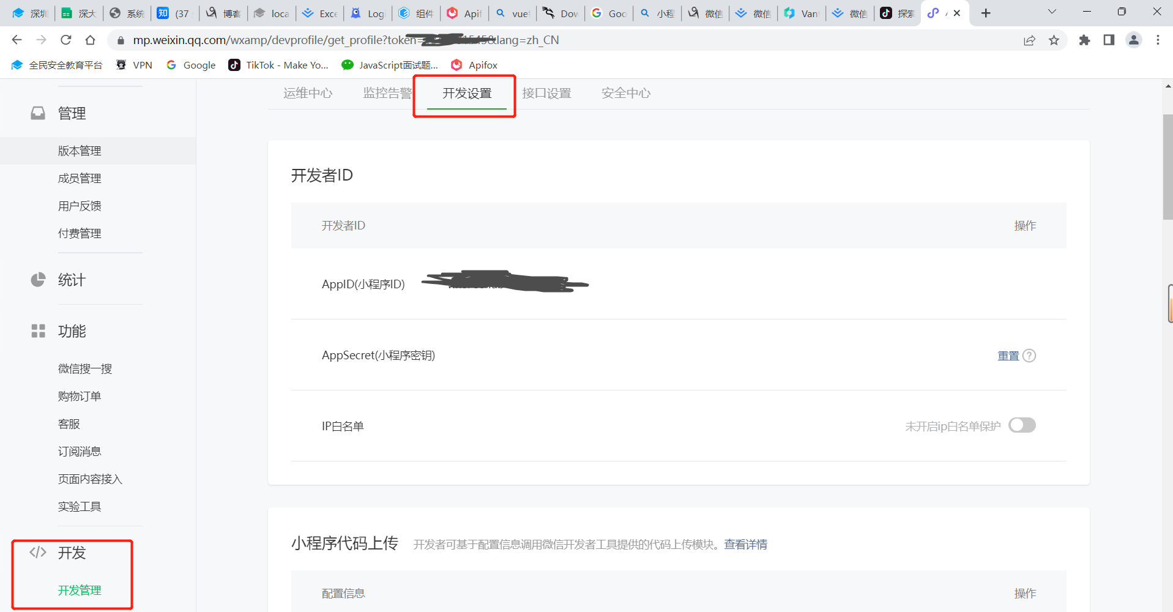
Task: Open 微信搜一搜 in the sidebar
Action: 85,369
